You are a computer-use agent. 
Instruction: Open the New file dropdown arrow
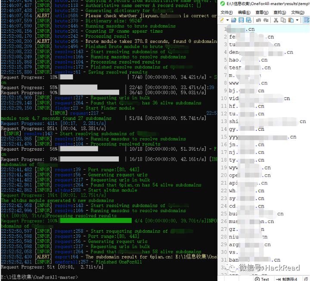click(x=227, y=20)
